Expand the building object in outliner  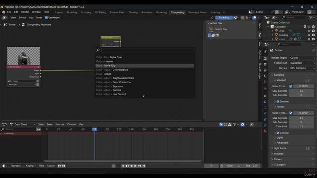pos(272,35)
